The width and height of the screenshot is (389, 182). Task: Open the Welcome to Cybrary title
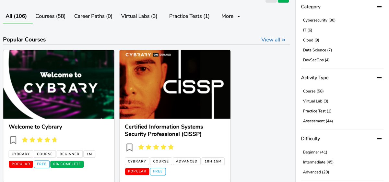pyautogui.click(x=35, y=127)
